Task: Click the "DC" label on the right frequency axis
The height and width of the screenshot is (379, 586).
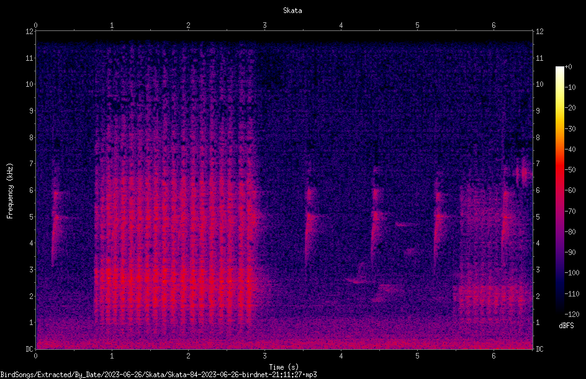Action: (539, 349)
